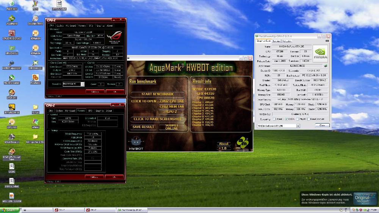Open the Graphics tab in bottom CPU-Z

(x=100, y=111)
